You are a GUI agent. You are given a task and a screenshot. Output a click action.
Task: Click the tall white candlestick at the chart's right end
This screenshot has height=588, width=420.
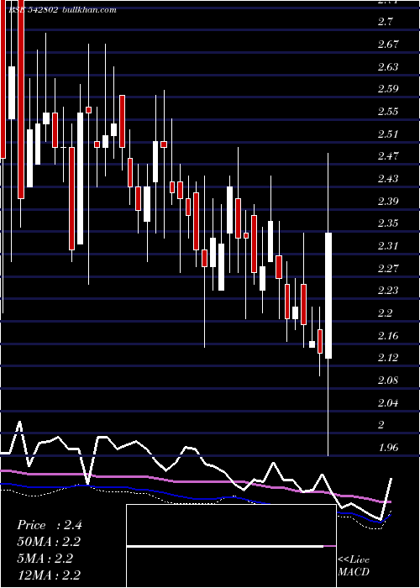[x=328, y=296]
